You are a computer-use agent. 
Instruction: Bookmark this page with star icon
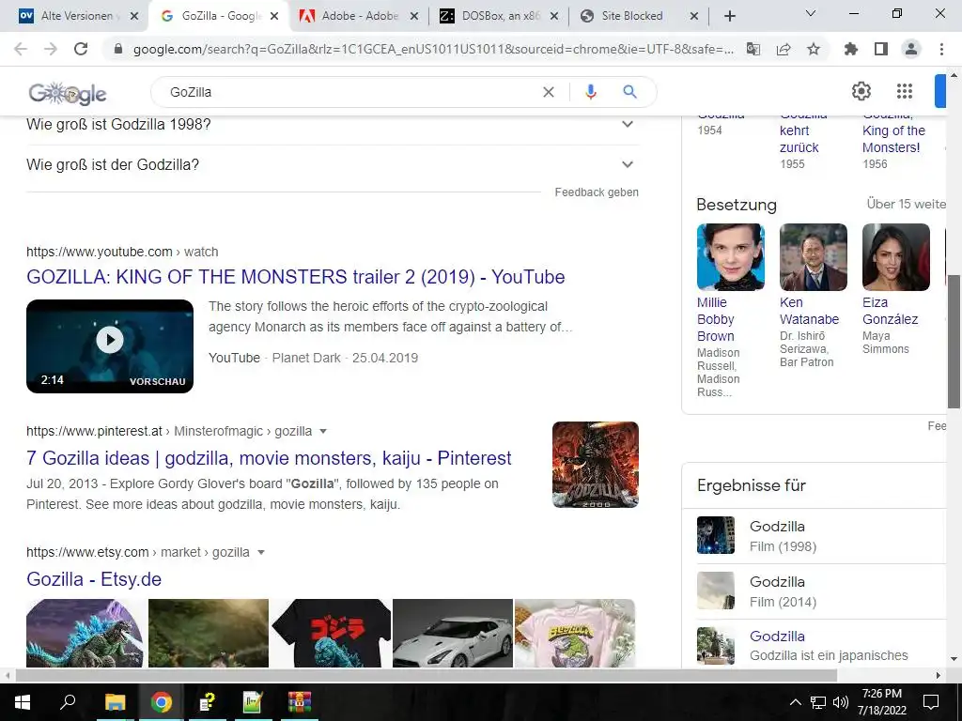[814, 49]
